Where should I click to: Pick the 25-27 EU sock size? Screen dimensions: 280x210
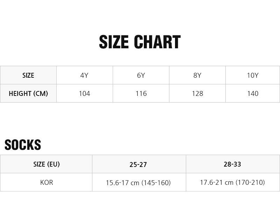138,164
